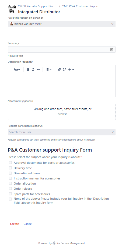This screenshot has width=122, height=247.
Task: Open YME P&A Customer Support breadcrumb
Action: tap(81, 6)
